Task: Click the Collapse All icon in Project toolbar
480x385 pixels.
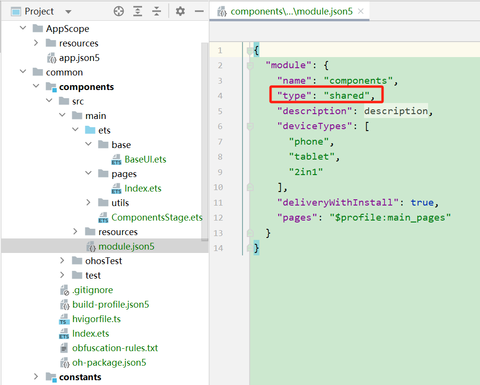Action: pyautogui.click(x=157, y=11)
